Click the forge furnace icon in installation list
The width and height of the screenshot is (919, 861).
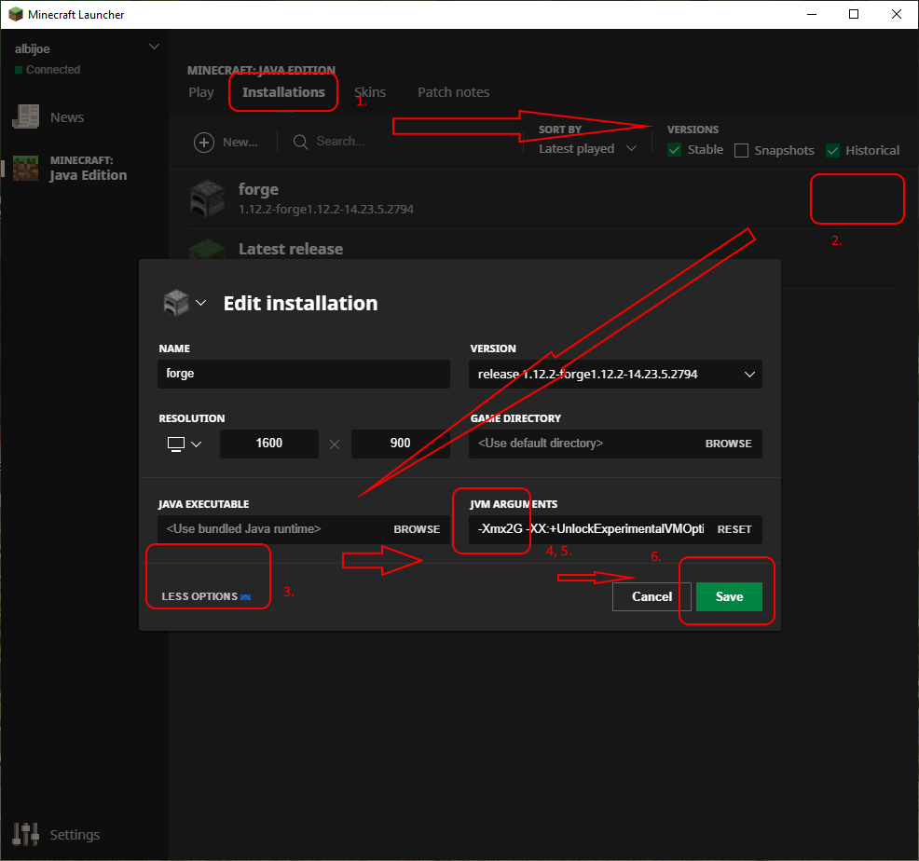[x=208, y=198]
